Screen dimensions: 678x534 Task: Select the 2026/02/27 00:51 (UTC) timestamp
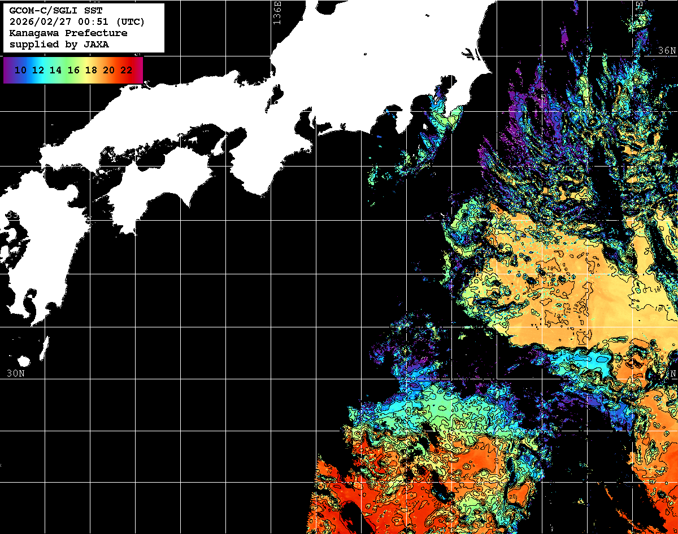click(77, 22)
